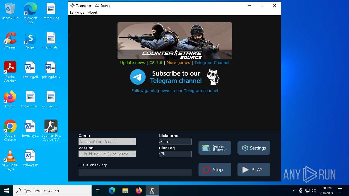Open the Language menu
The image size is (349, 196).
77,13
